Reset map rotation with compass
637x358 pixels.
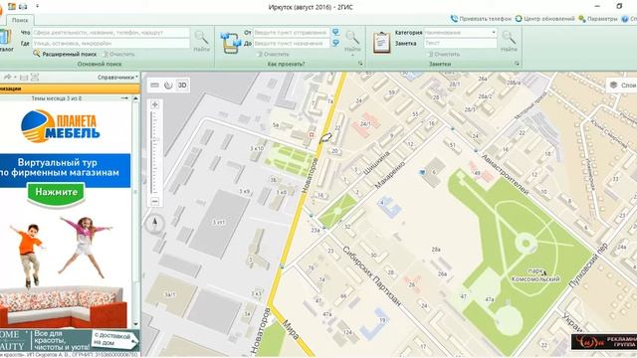(154, 224)
